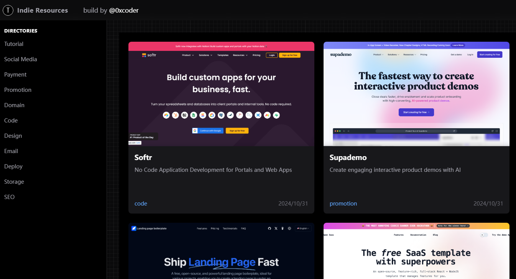Image resolution: width=516 pixels, height=279 pixels.
Task: Visit the @0xcoder profile link
Action: 124,10
